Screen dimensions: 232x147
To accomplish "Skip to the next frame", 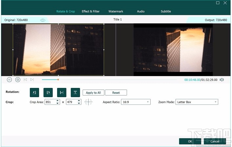I will 32,79.
